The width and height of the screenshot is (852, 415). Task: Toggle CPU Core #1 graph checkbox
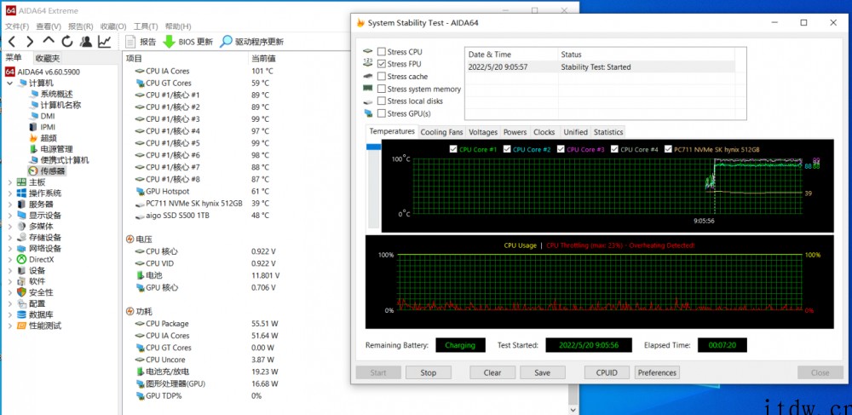click(454, 149)
